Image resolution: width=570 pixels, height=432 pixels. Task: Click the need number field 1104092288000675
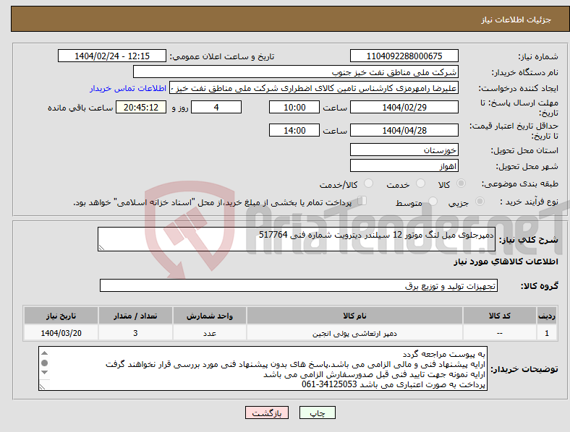click(x=404, y=56)
